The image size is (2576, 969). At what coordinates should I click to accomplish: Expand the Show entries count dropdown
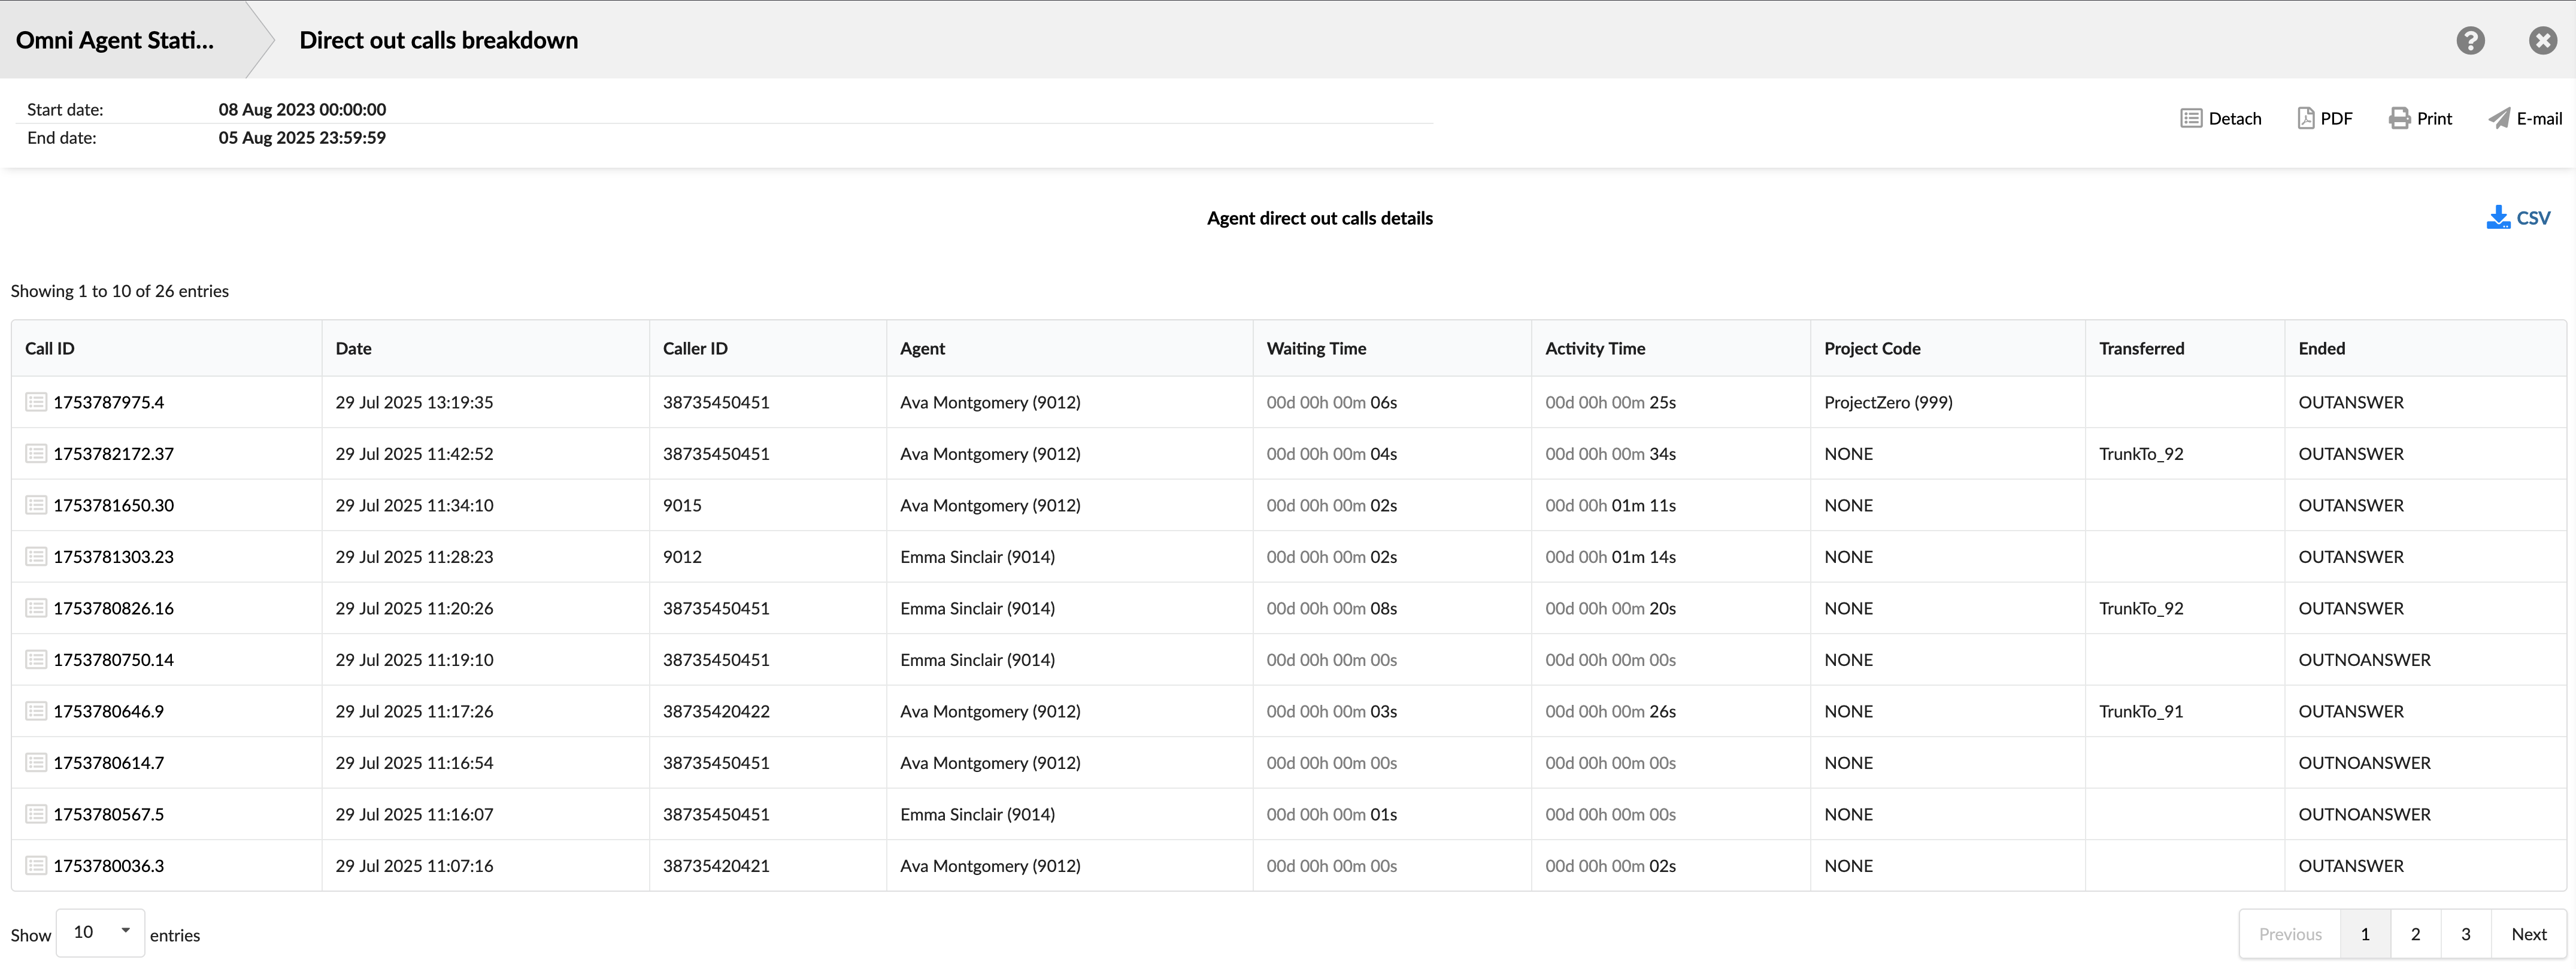(100, 932)
